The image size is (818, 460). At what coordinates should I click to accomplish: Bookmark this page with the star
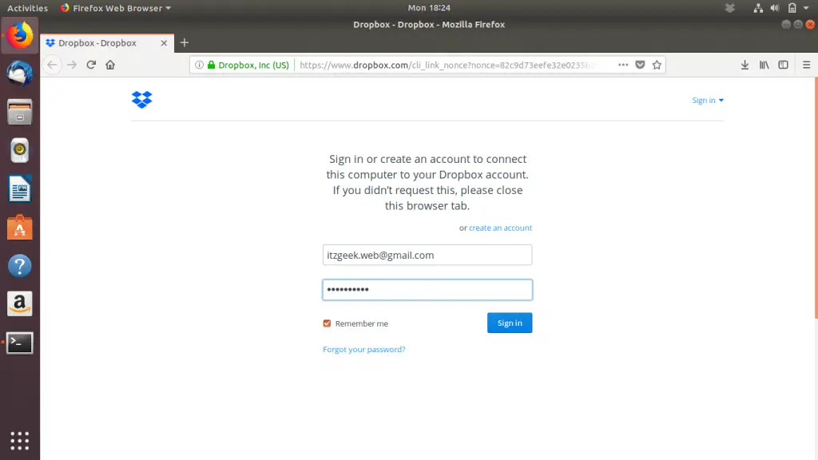tap(657, 65)
